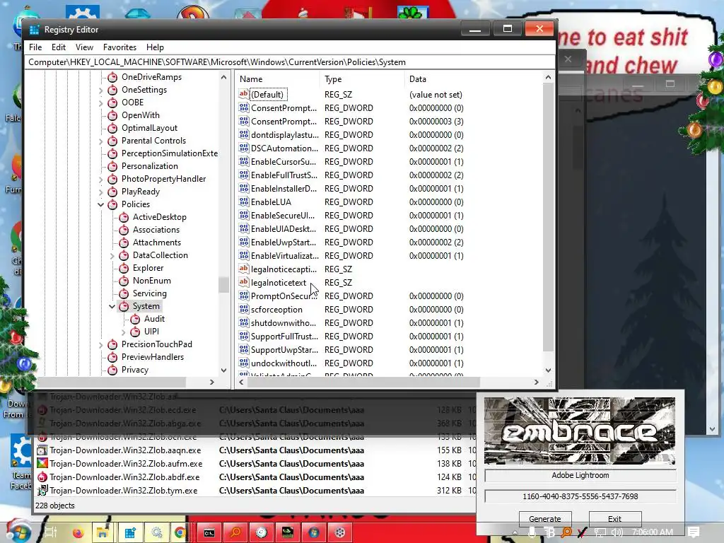The width and height of the screenshot is (724, 543).
Task: Expand the Parental Controls key
Action: click(100, 141)
